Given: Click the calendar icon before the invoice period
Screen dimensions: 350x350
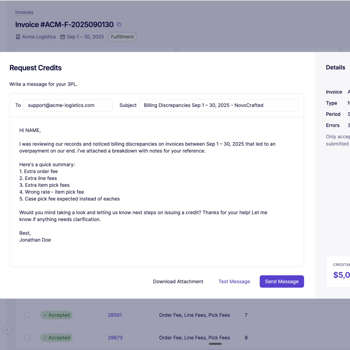Looking at the screenshot, I should tap(63, 37).
